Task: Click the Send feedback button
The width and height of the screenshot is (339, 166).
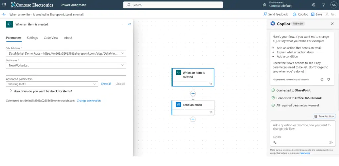Action: click(275, 14)
